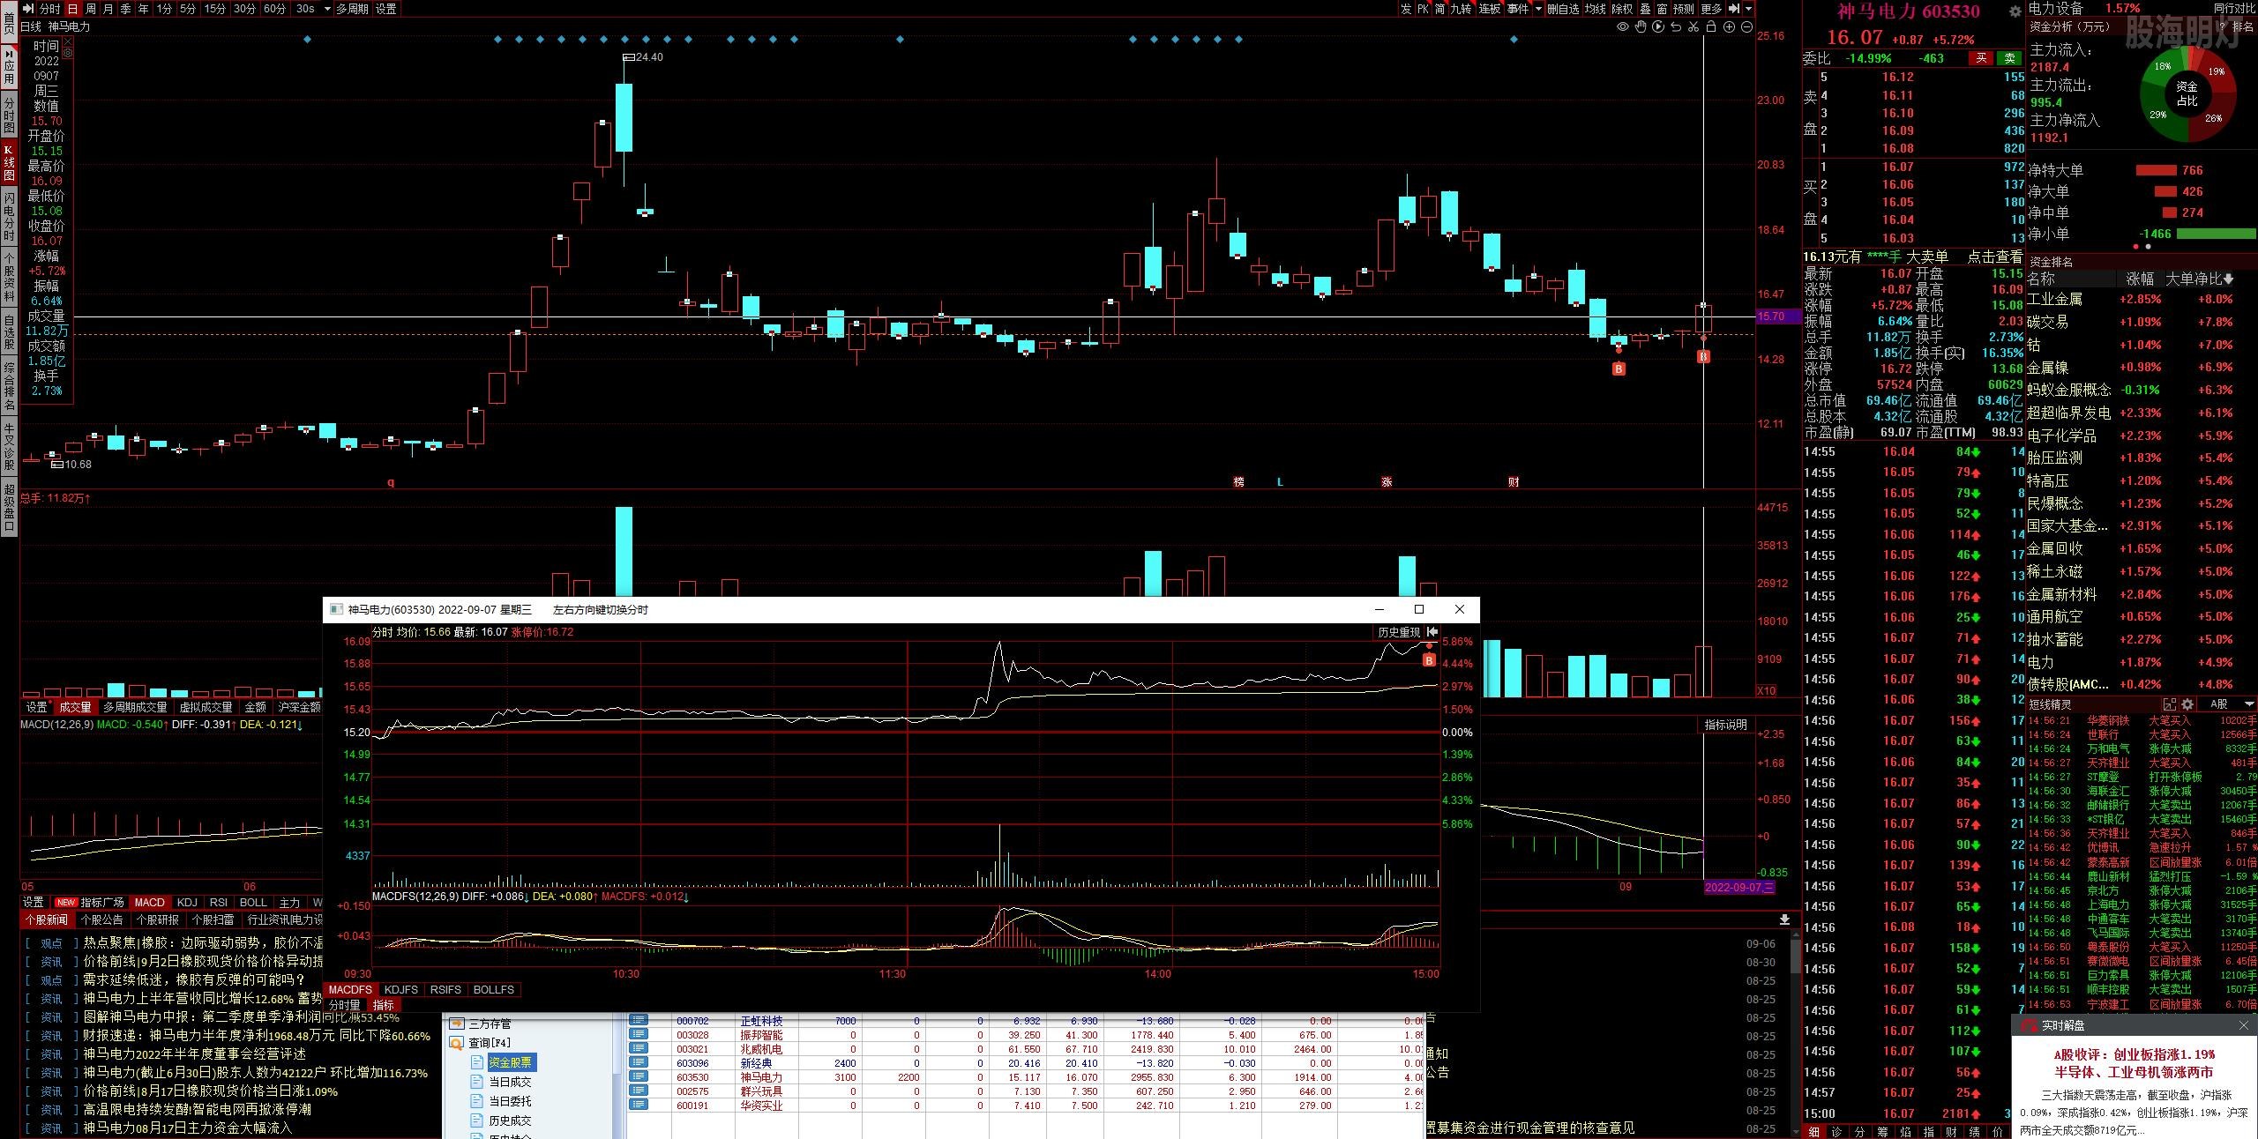The width and height of the screenshot is (2258, 1139).
Task: Toggle the 窗 multi-window button
Action: pyautogui.click(x=1661, y=9)
